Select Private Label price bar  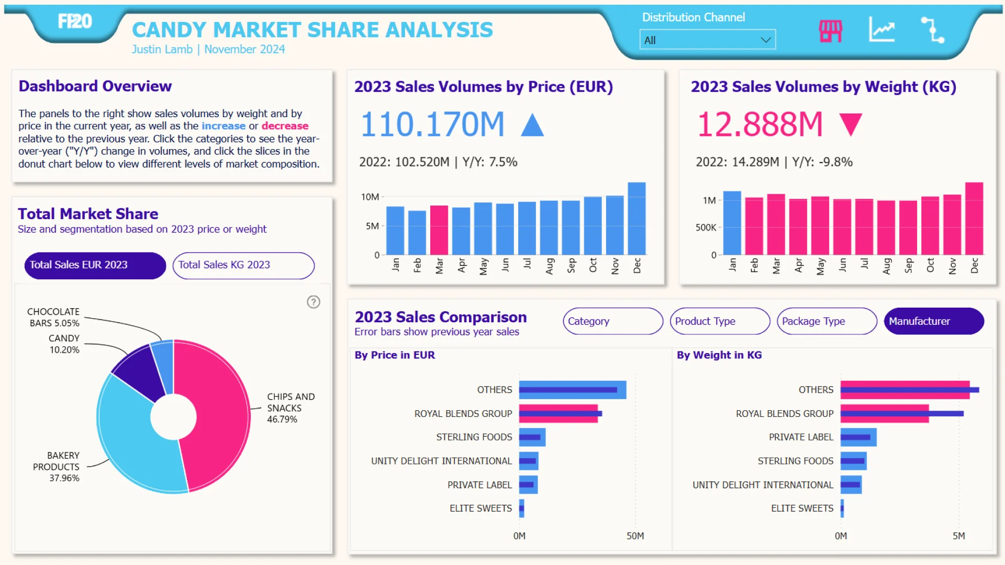[x=528, y=484]
